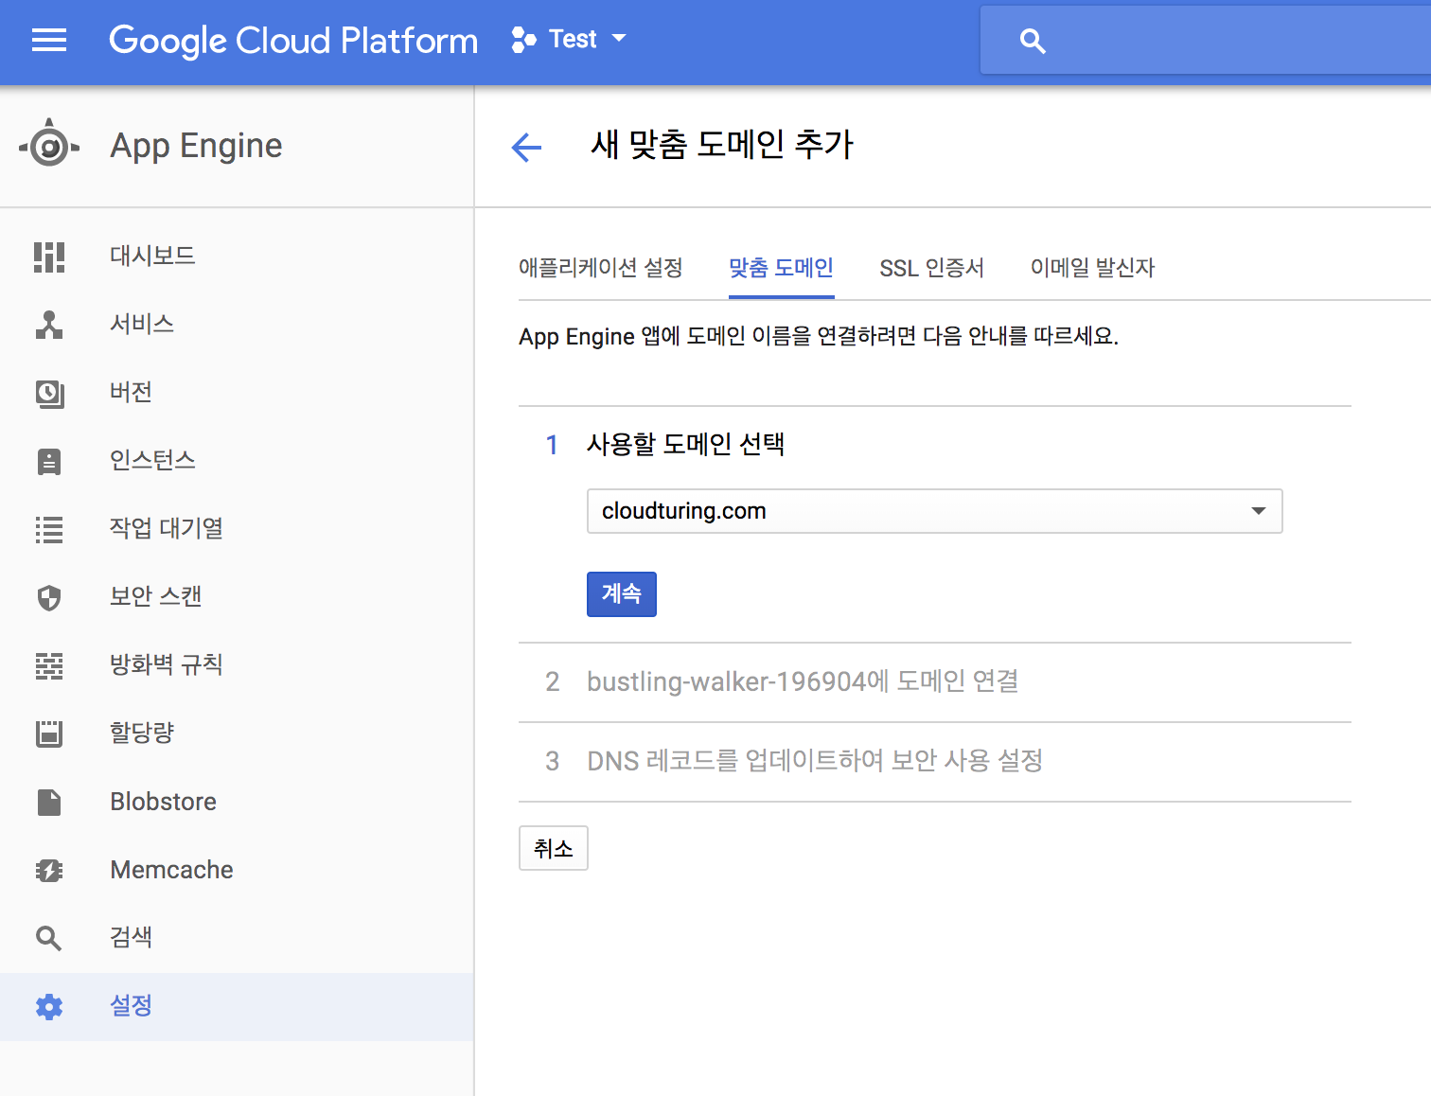Screen dimensions: 1431x1096
Task: Open the hamburger navigation menu
Action: (x=49, y=40)
